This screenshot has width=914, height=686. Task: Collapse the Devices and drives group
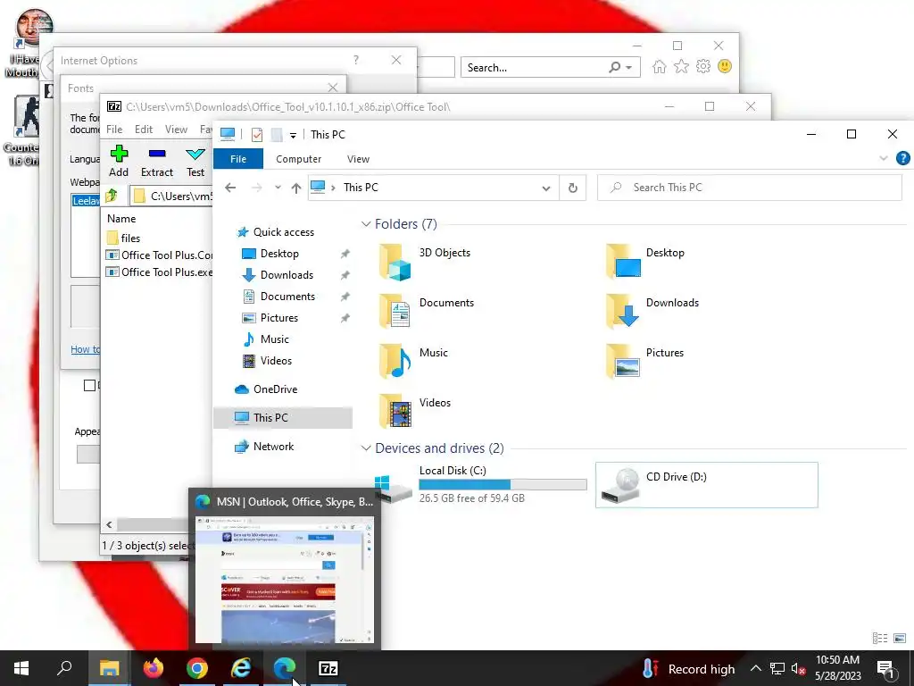click(x=366, y=448)
